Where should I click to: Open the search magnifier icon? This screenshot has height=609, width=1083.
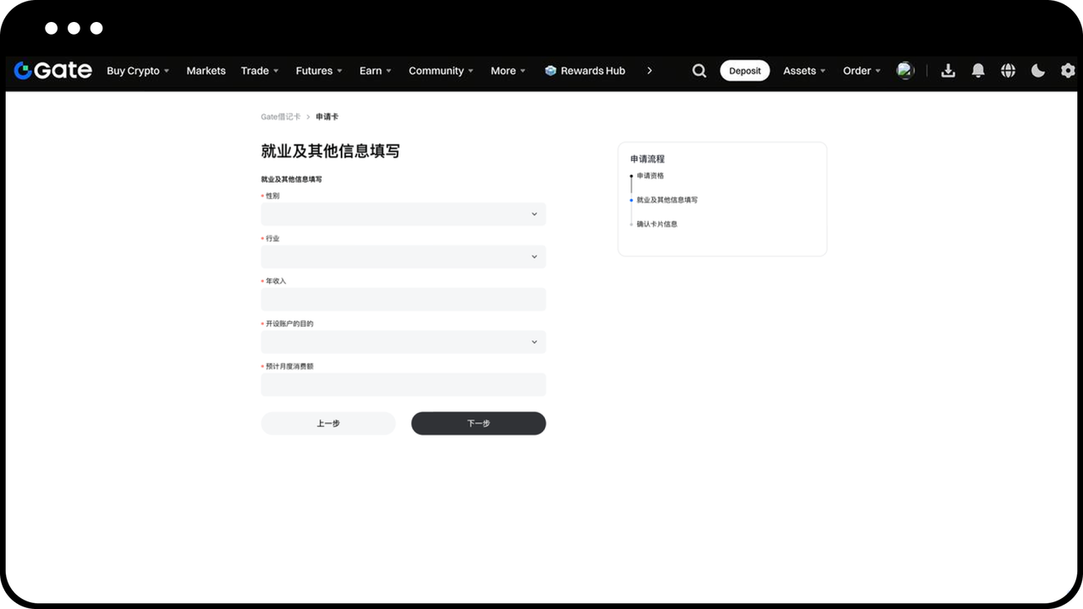point(699,71)
